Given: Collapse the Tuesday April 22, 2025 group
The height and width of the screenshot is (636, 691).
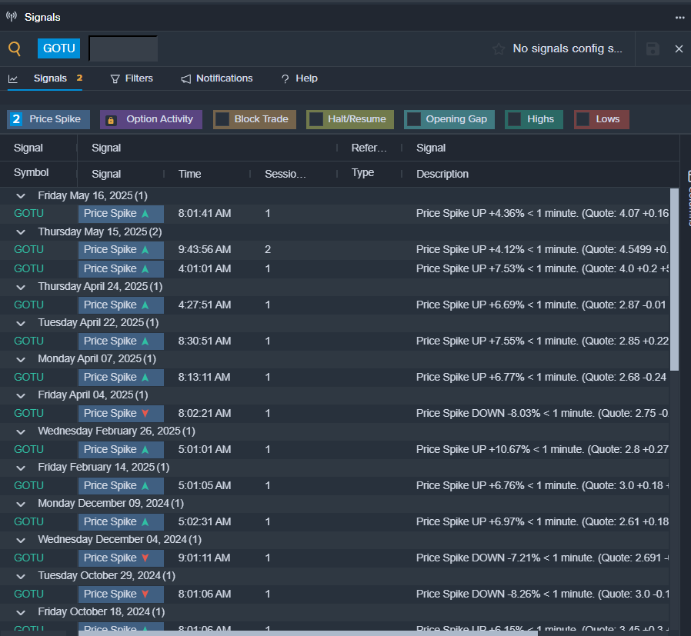Looking at the screenshot, I should tap(21, 323).
